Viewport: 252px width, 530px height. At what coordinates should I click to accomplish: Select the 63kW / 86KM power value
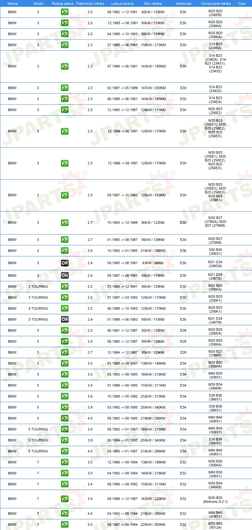pyautogui.click(x=153, y=263)
